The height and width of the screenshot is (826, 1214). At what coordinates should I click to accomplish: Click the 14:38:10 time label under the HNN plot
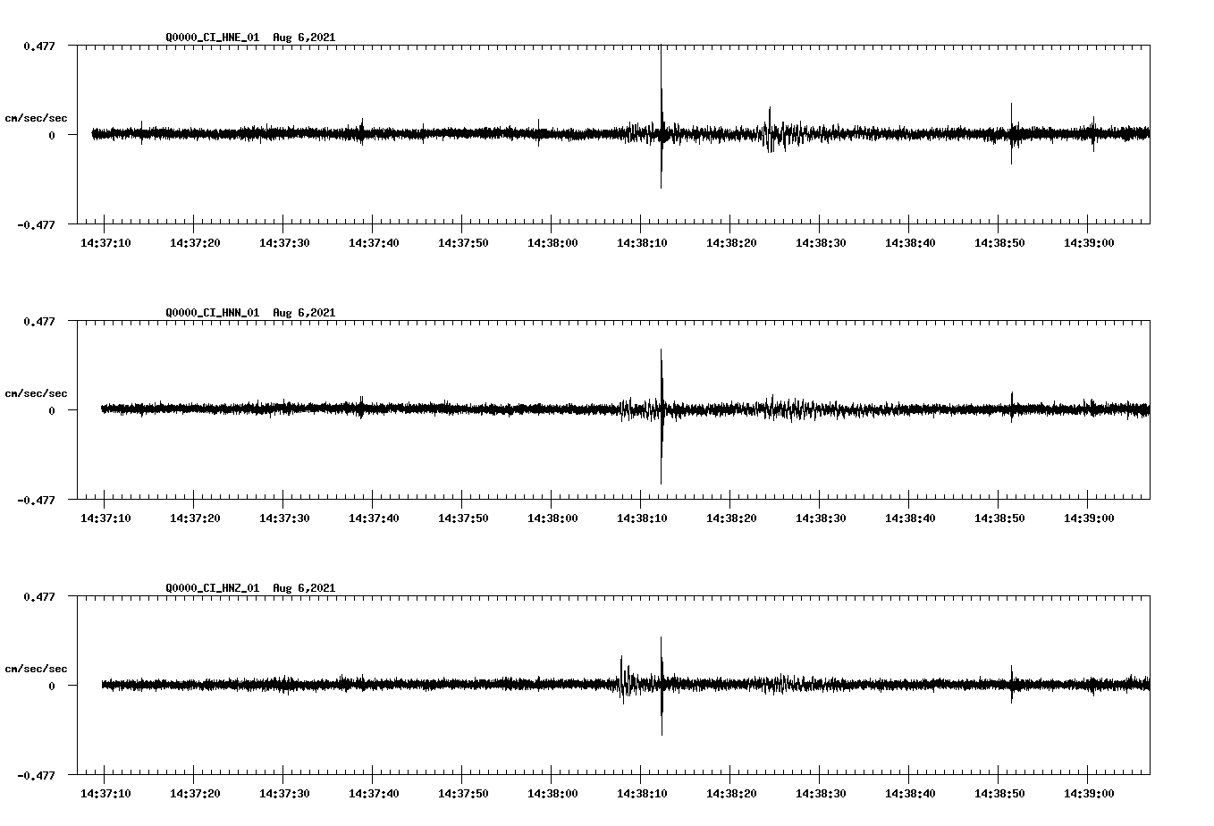coord(642,518)
